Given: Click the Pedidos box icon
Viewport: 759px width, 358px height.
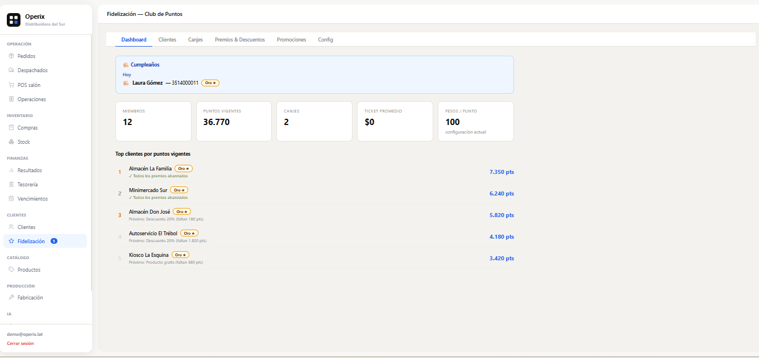Looking at the screenshot, I should tap(11, 56).
